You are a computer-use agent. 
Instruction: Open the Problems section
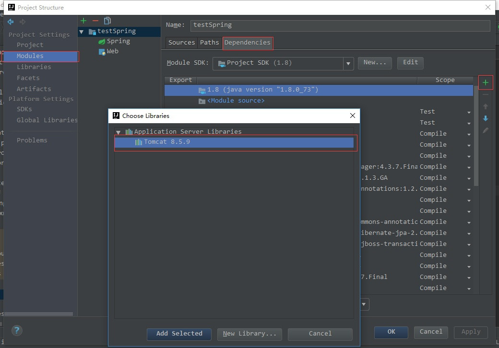(x=32, y=140)
